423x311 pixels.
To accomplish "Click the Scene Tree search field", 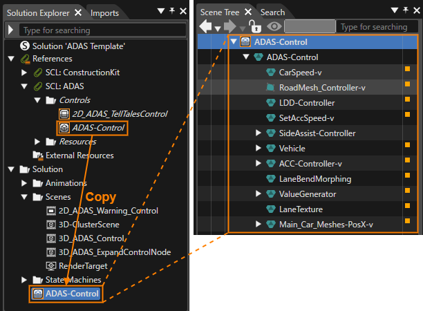I will click(x=377, y=27).
